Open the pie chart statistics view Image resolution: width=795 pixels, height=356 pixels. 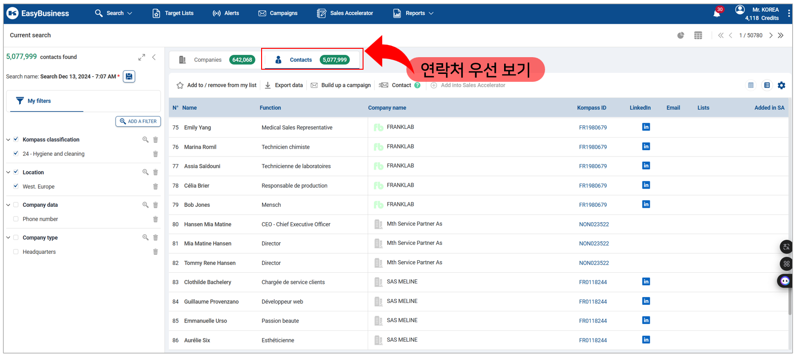tap(680, 35)
